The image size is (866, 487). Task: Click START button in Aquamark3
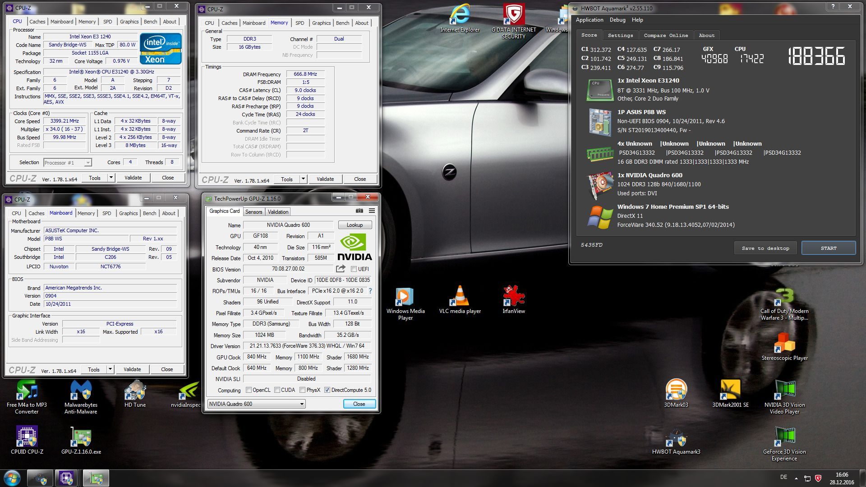829,248
